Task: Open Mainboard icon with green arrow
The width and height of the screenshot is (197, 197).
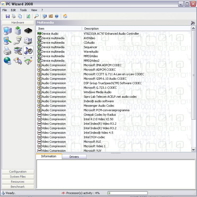Action: pyautogui.click(x=18, y=30)
